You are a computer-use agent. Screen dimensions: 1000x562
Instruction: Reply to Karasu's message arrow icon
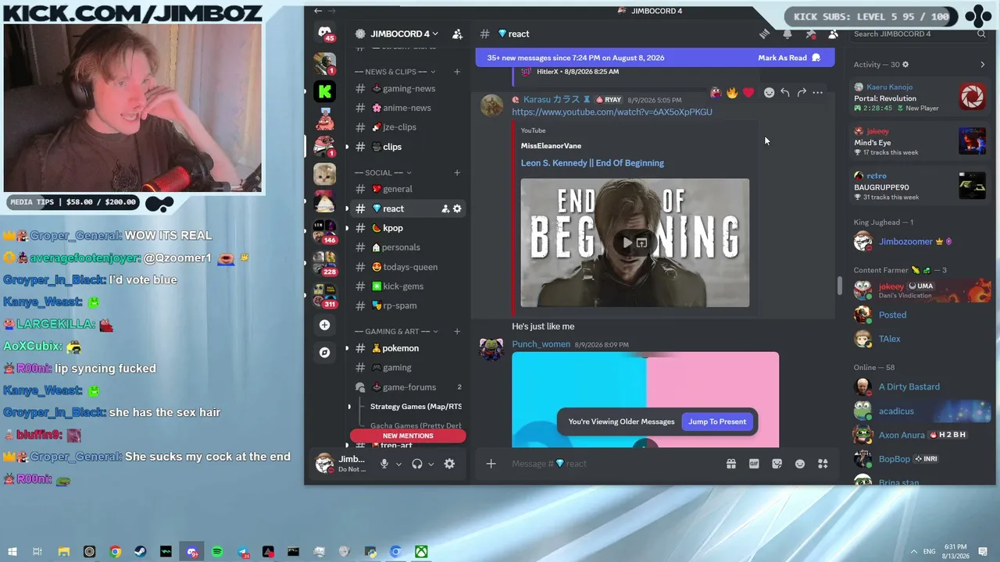point(785,93)
